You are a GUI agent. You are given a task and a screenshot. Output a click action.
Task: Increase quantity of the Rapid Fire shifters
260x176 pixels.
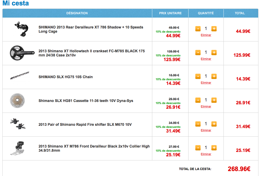coord(214,124)
